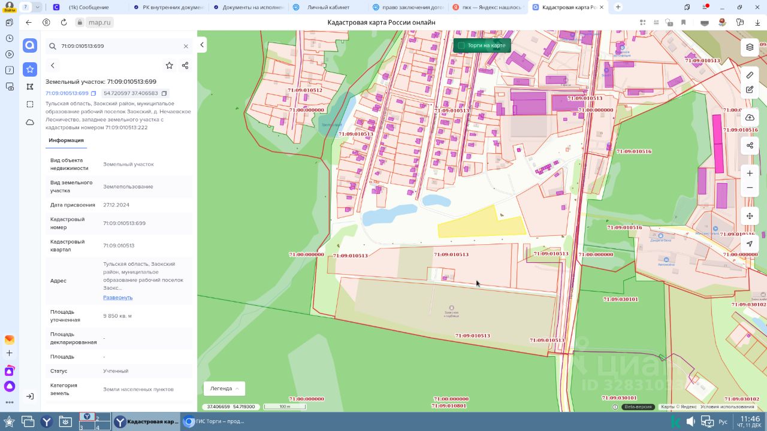
Task: Expand the 'Легенда' panel
Action: click(x=224, y=388)
